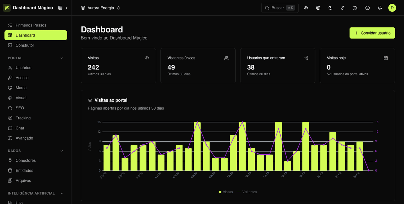404x204 pixels.
Task: Open the Aurora Energia workspace selector
Action: click(100, 8)
